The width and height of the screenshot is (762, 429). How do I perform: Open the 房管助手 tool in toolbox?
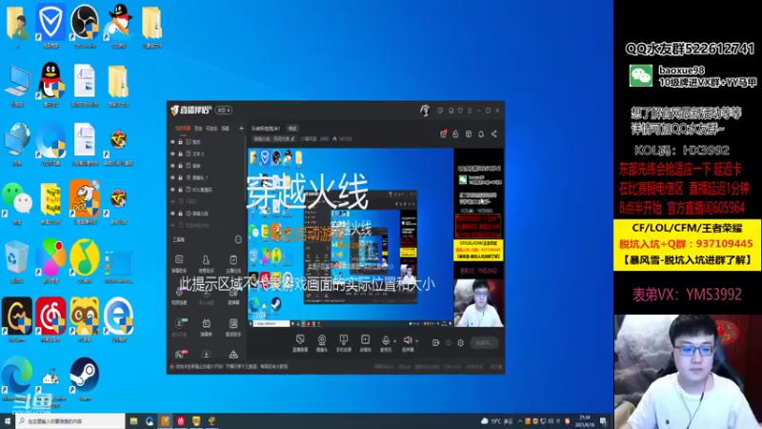(206, 263)
